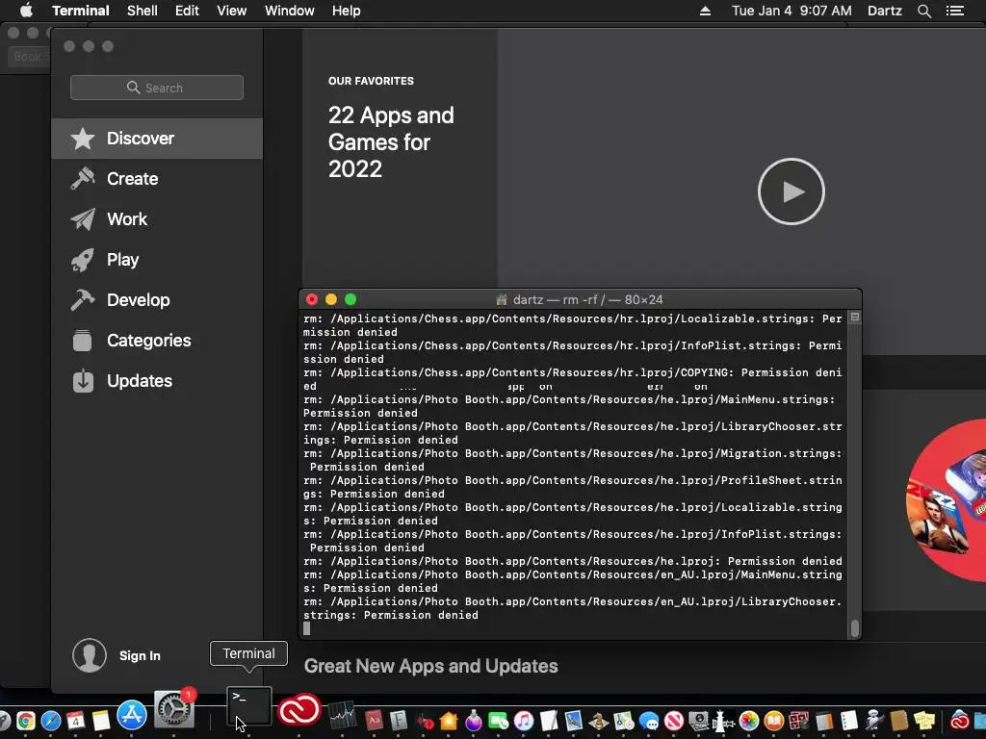This screenshot has height=739, width=986.
Task: Open Automator from the Dock
Action: coord(873,721)
